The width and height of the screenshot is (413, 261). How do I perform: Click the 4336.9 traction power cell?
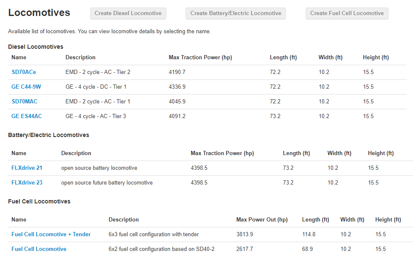pyautogui.click(x=177, y=87)
